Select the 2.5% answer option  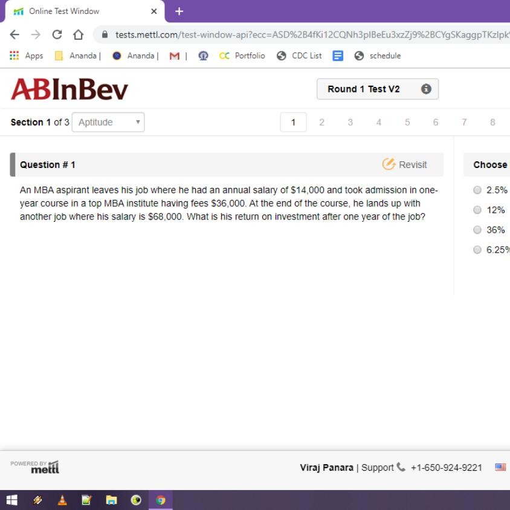(478, 190)
